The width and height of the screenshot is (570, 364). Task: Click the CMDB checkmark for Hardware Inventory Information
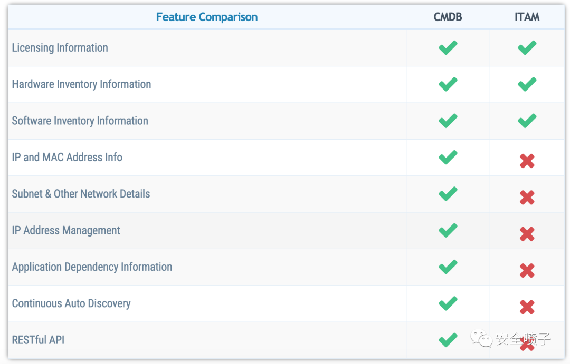click(x=448, y=84)
